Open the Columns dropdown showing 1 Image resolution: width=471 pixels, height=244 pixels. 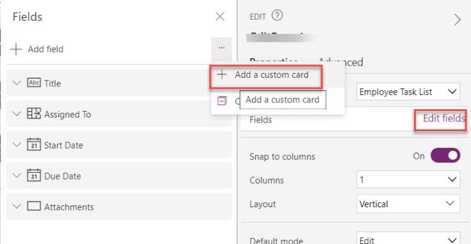[x=408, y=180]
